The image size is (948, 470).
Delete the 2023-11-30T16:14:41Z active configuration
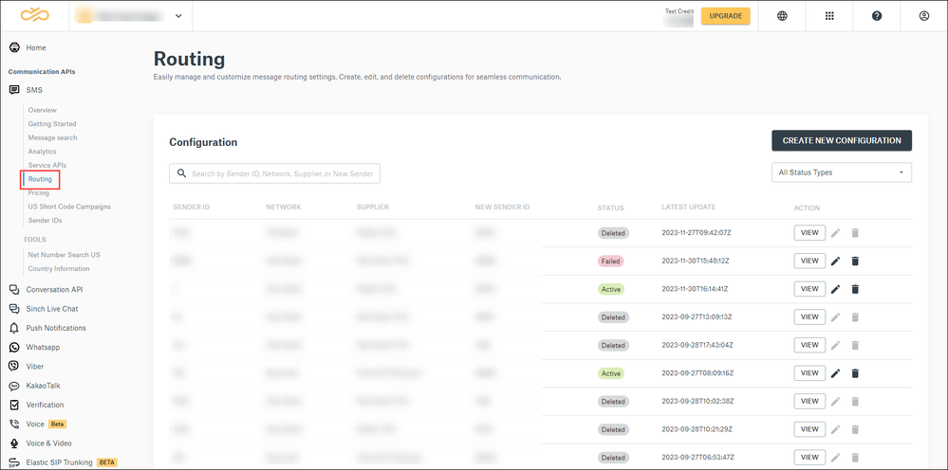pyautogui.click(x=855, y=289)
